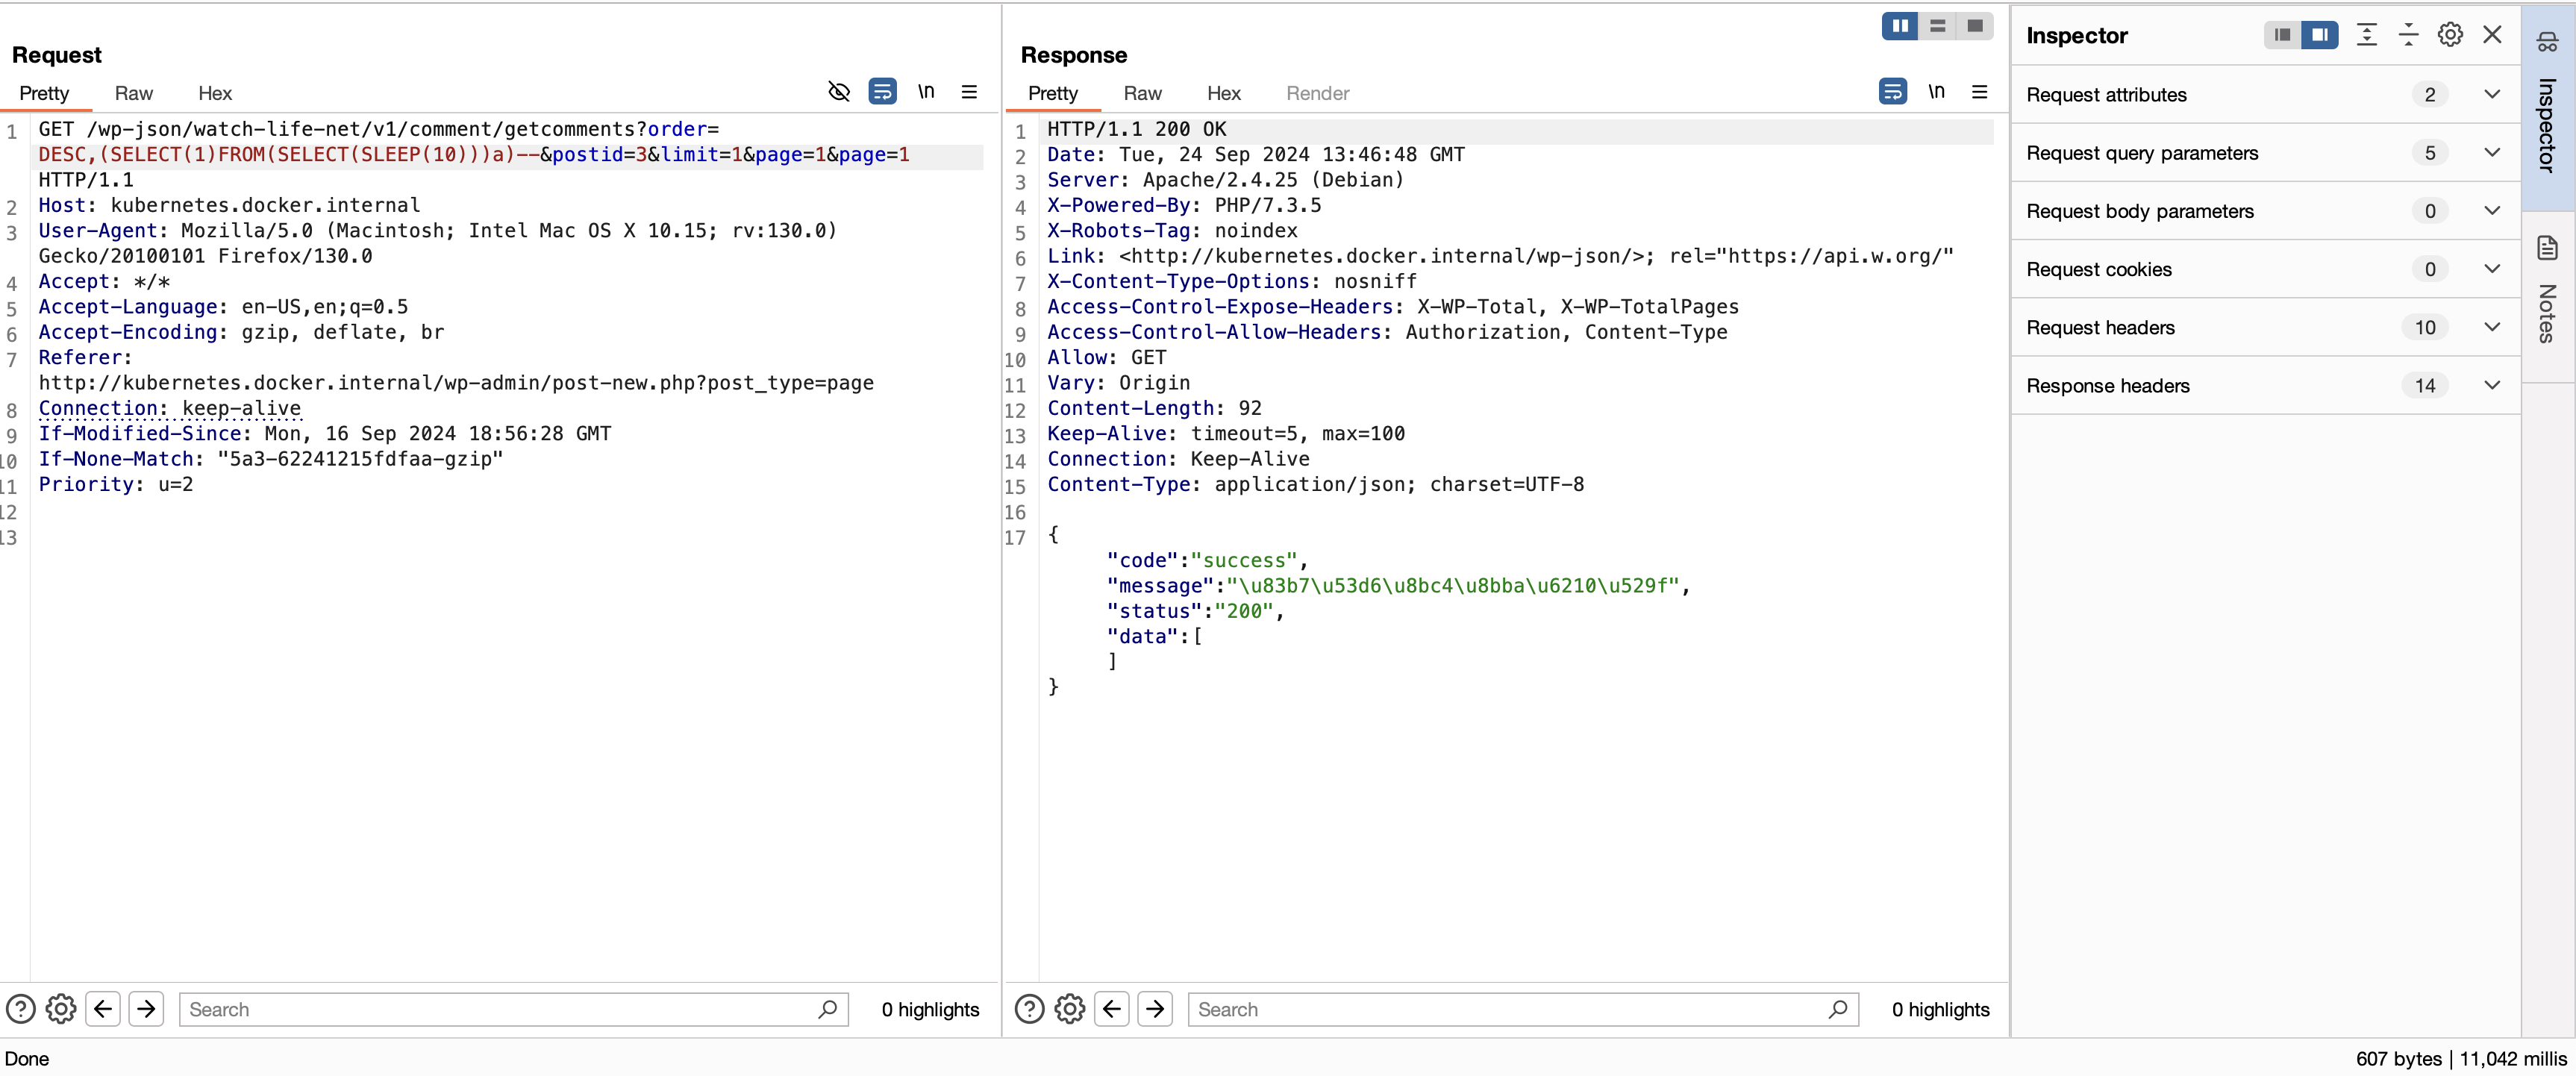Switch to the Hex tab in Request
2576x1076 pixels.
click(214, 94)
